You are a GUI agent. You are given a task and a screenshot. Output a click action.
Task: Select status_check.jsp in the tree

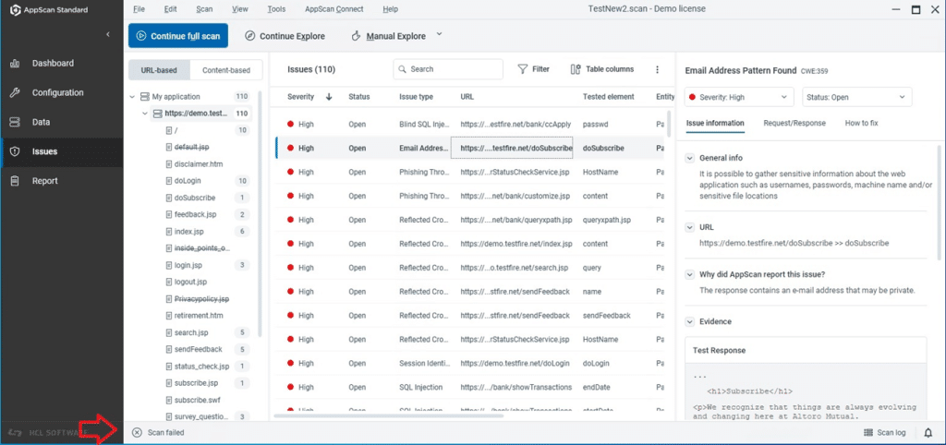tap(201, 367)
